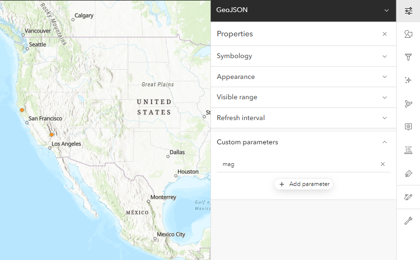Click the plus icon on Add parameter

[282, 184]
